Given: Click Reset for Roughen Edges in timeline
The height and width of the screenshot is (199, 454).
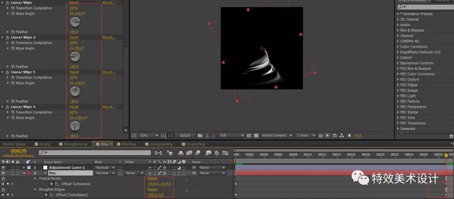Looking at the screenshot, I should click(x=153, y=189).
